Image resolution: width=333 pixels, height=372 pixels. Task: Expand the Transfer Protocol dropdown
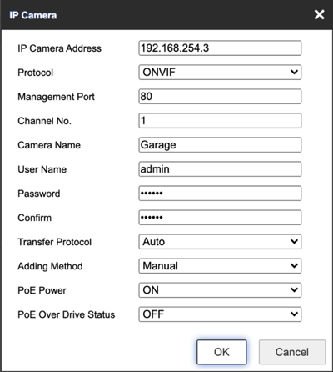[220, 242]
